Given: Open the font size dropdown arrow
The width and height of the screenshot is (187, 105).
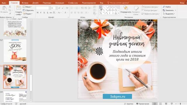Looking at the screenshot, I should point(56,8).
